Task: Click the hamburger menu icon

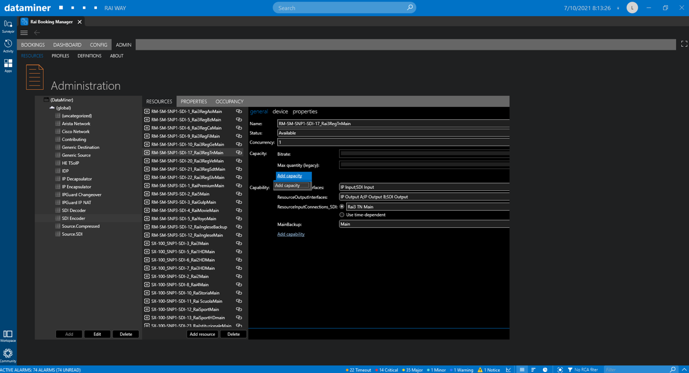Action: [24, 33]
